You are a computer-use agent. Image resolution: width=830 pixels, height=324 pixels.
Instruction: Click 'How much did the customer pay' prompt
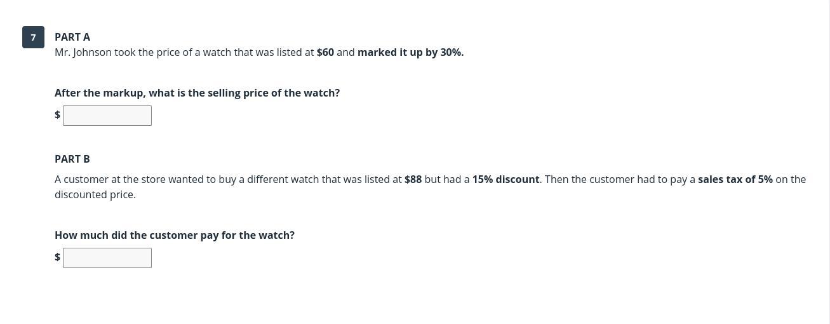pyautogui.click(x=174, y=236)
